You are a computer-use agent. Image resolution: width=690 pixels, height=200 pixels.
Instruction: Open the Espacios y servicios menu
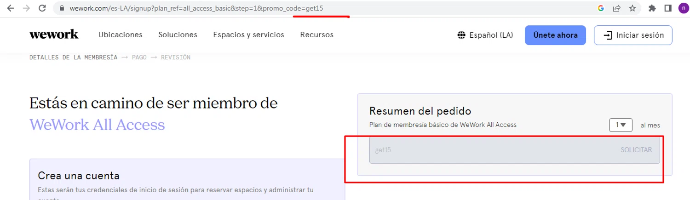pos(248,35)
